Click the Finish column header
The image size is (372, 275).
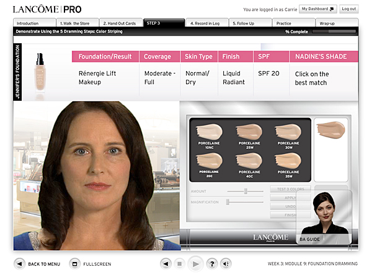pyautogui.click(x=236, y=56)
